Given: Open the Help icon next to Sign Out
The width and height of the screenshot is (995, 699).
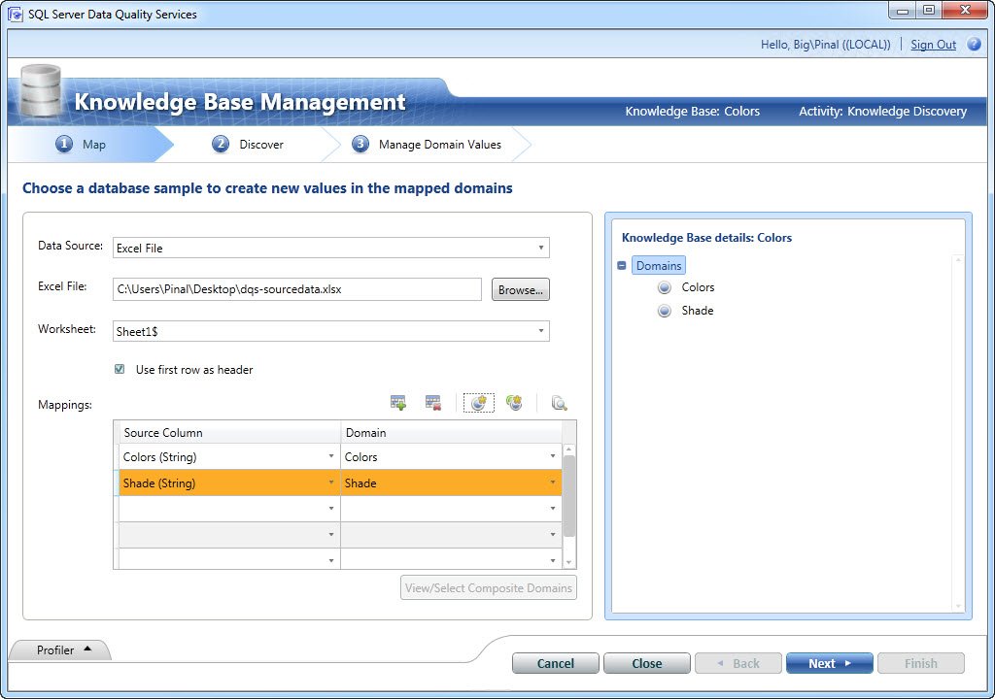Looking at the screenshot, I should 974,45.
